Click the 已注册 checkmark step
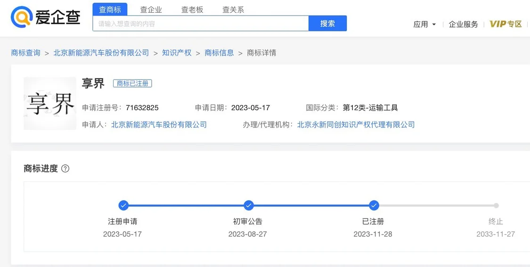 click(x=374, y=205)
